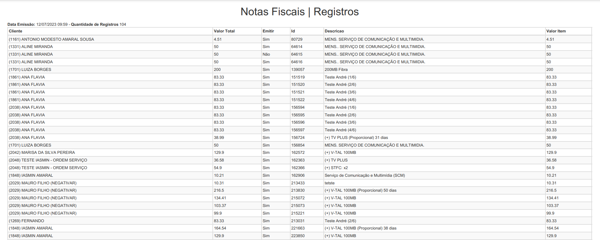Click the Valor Item column header
The height and width of the screenshot is (240, 600).
(x=556, y=31)
